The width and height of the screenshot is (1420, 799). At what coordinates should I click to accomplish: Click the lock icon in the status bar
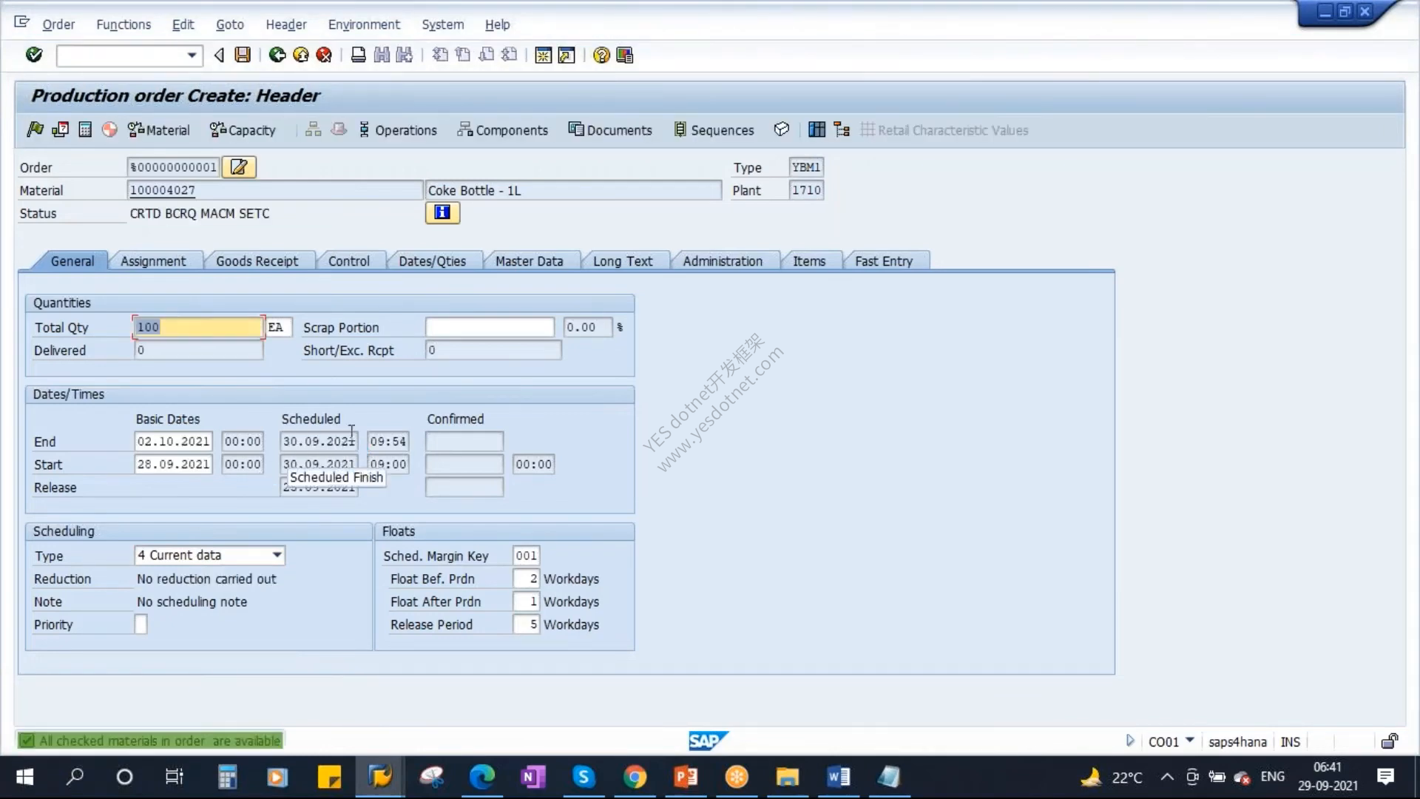point(1390,741)
